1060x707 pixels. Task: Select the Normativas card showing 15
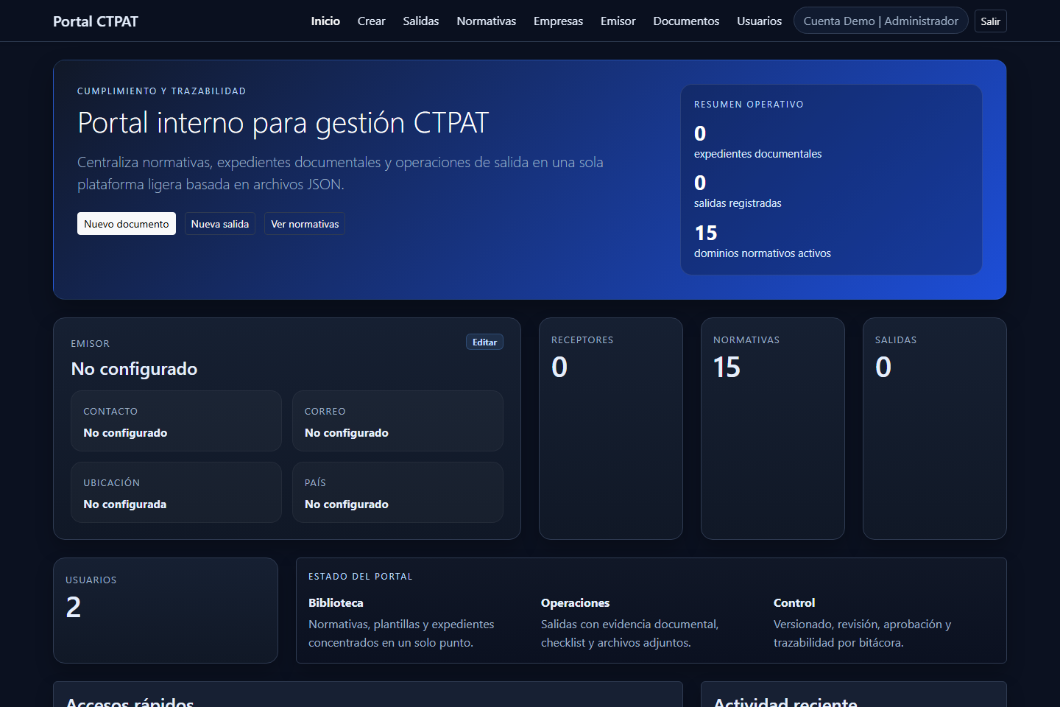tap(773, 429)
